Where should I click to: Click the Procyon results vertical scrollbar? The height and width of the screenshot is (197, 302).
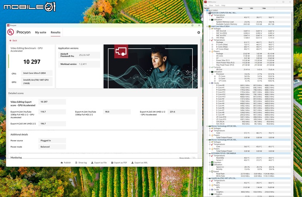pos(201,63)
